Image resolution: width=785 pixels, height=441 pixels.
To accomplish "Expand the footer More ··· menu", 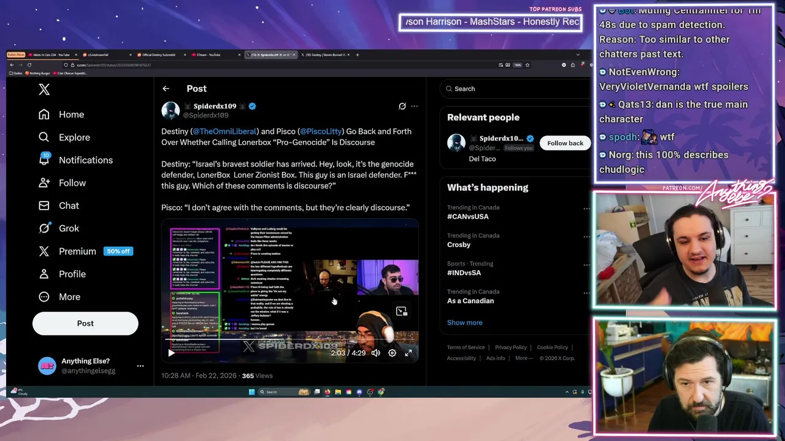I will pos(524,358).
